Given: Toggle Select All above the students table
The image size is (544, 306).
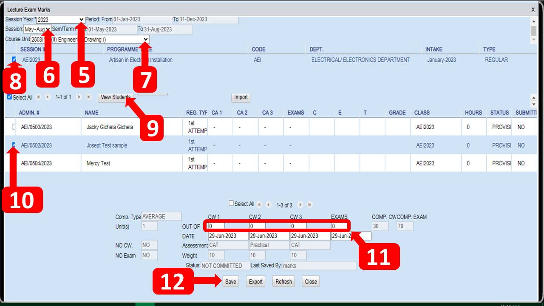Looking at the screenshot, I should click(x=10, y=97).
